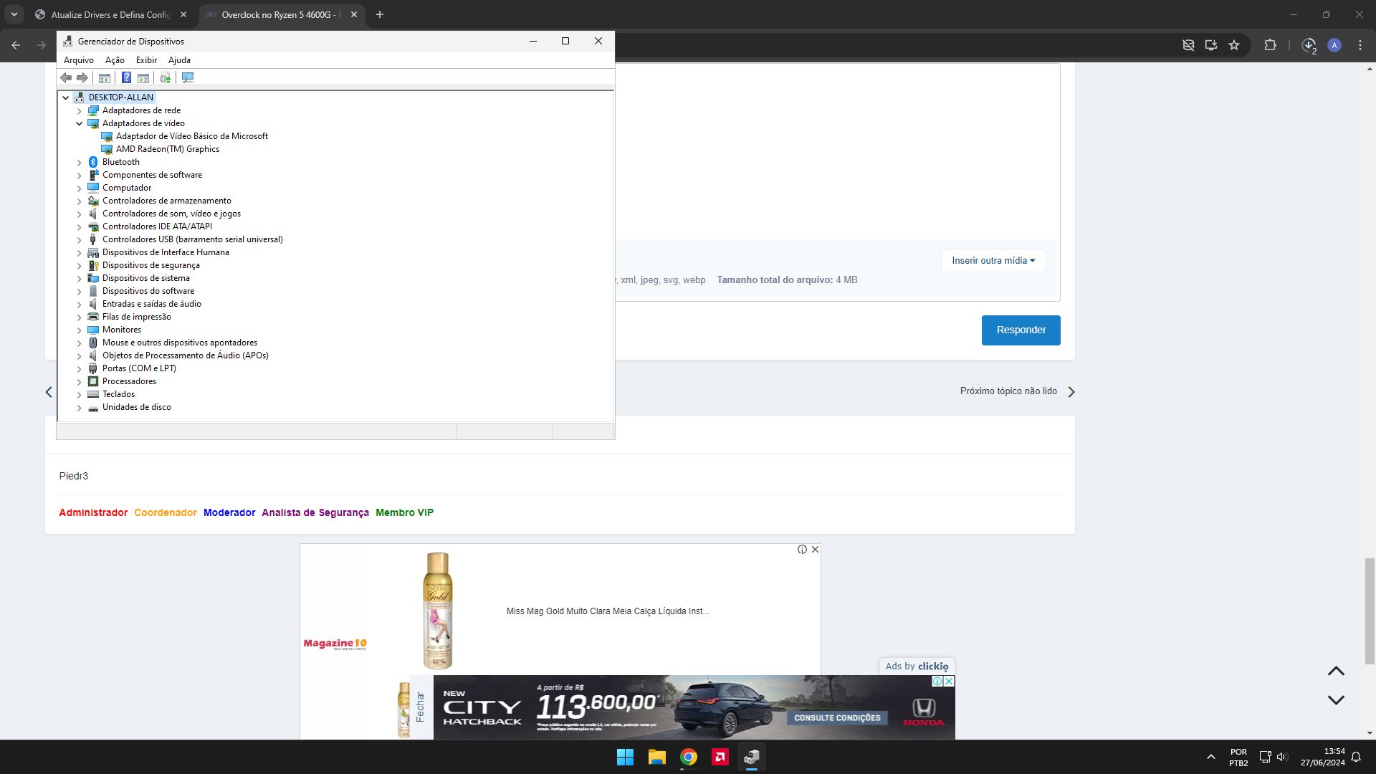The height and width of the screenshot is (774, 1376).
Task: Click the Piedr3 username link
Action: pyautogui.click(x=74, y=476)
